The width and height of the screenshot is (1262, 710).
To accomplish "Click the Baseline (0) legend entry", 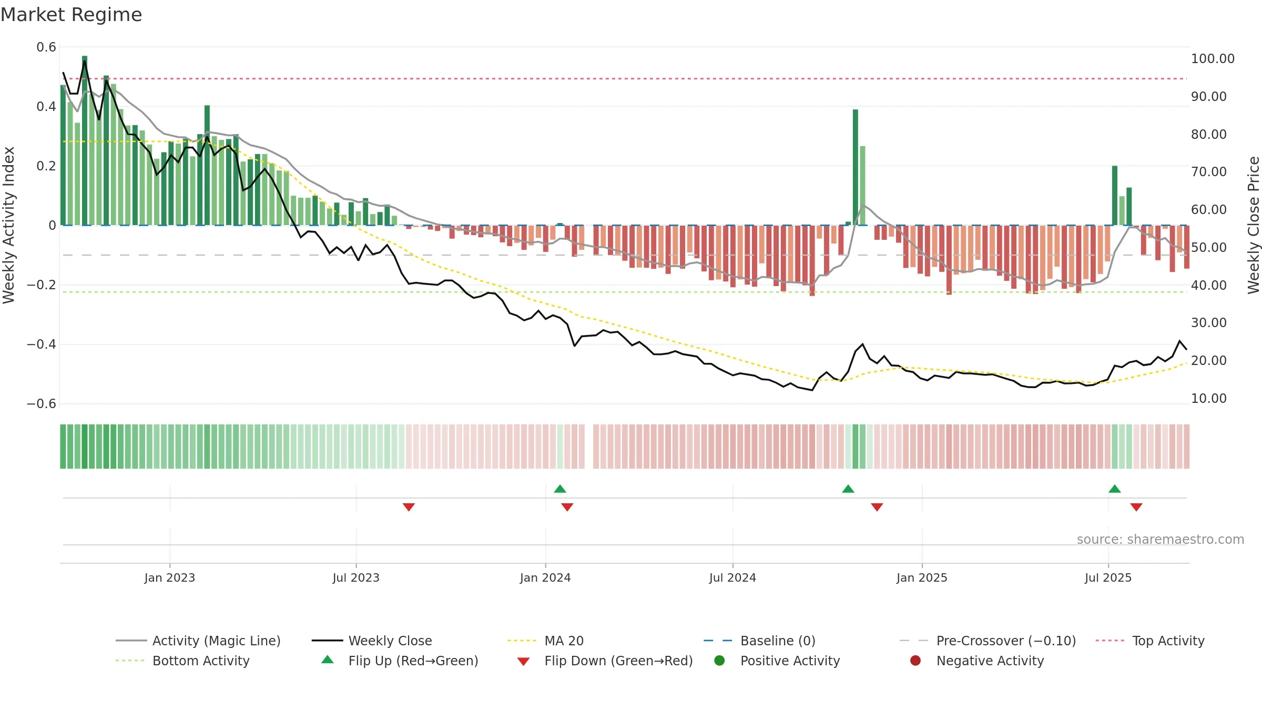I will coord(759,641).
